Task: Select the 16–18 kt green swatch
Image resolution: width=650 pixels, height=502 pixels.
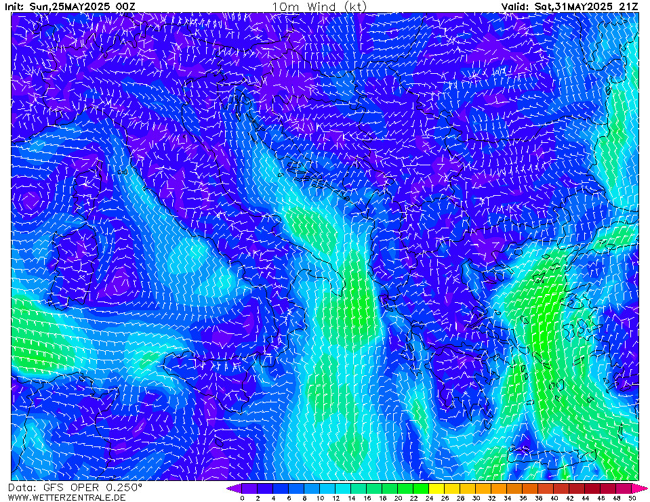Action: (375, 488)
